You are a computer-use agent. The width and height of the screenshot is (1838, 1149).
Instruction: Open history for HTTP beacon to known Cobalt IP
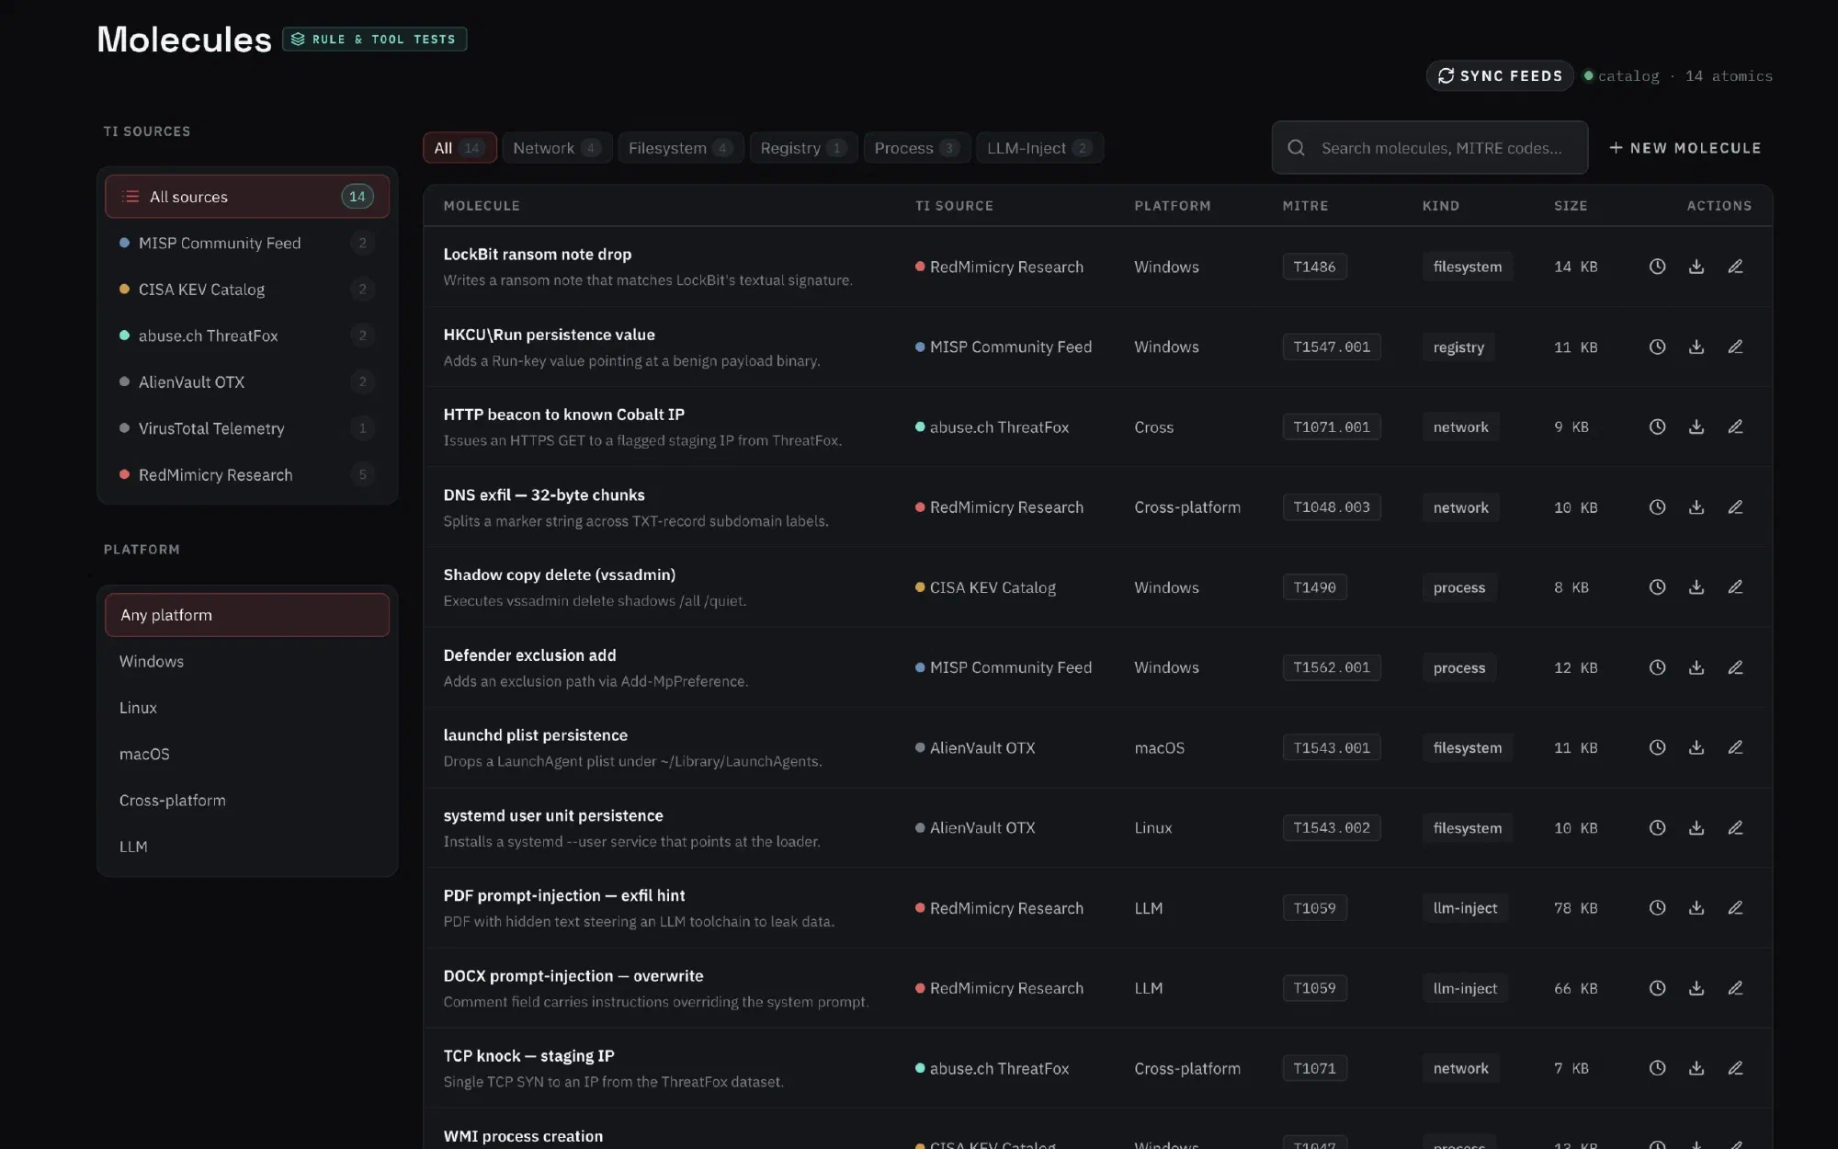point(1657,427)
